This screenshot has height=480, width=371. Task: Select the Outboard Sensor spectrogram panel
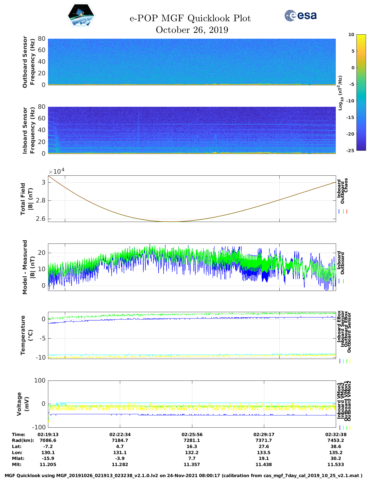[x=192, y=61]
